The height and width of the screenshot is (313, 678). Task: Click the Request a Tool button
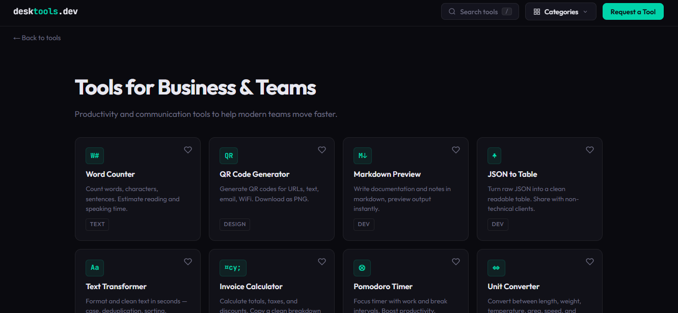pyautogui.click(x=633, y=11)
